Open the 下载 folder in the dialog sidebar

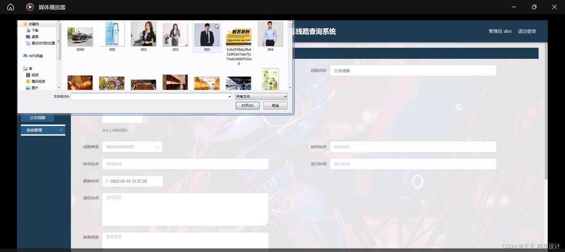point(32,31)
